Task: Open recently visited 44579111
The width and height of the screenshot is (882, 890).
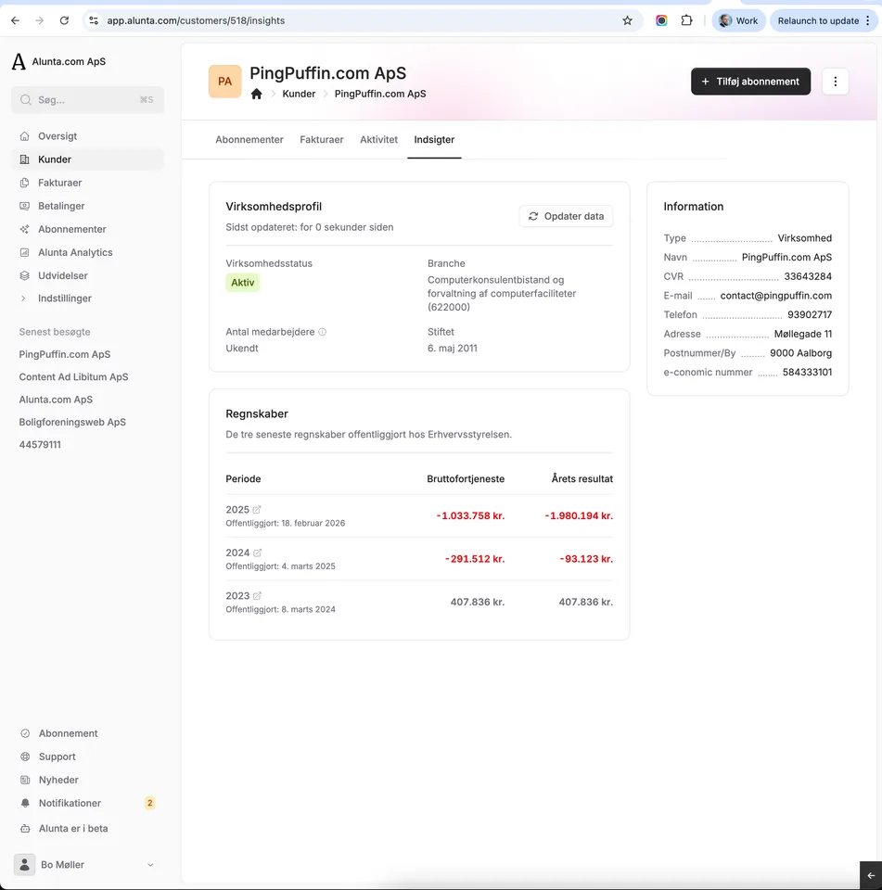Action: point(40,445)
